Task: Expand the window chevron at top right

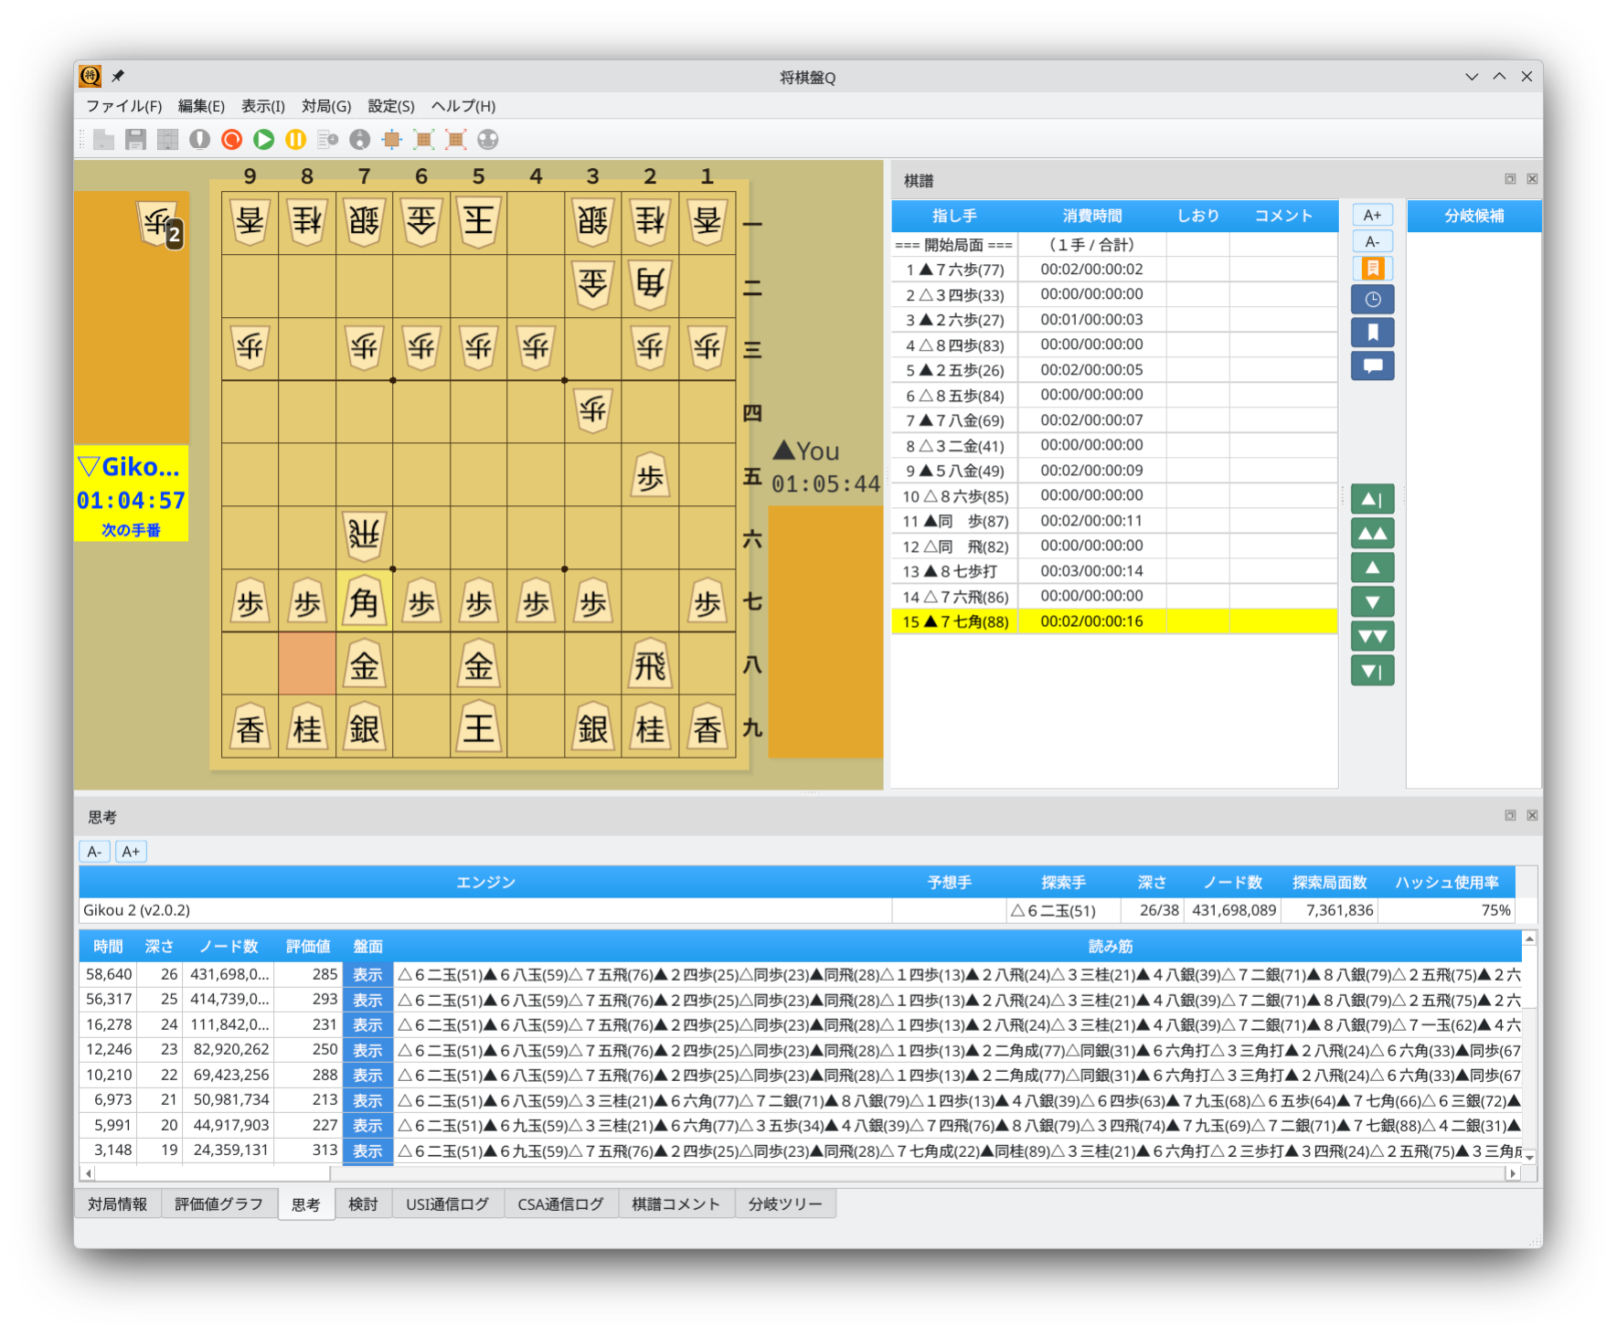Action: [1499, 77]
